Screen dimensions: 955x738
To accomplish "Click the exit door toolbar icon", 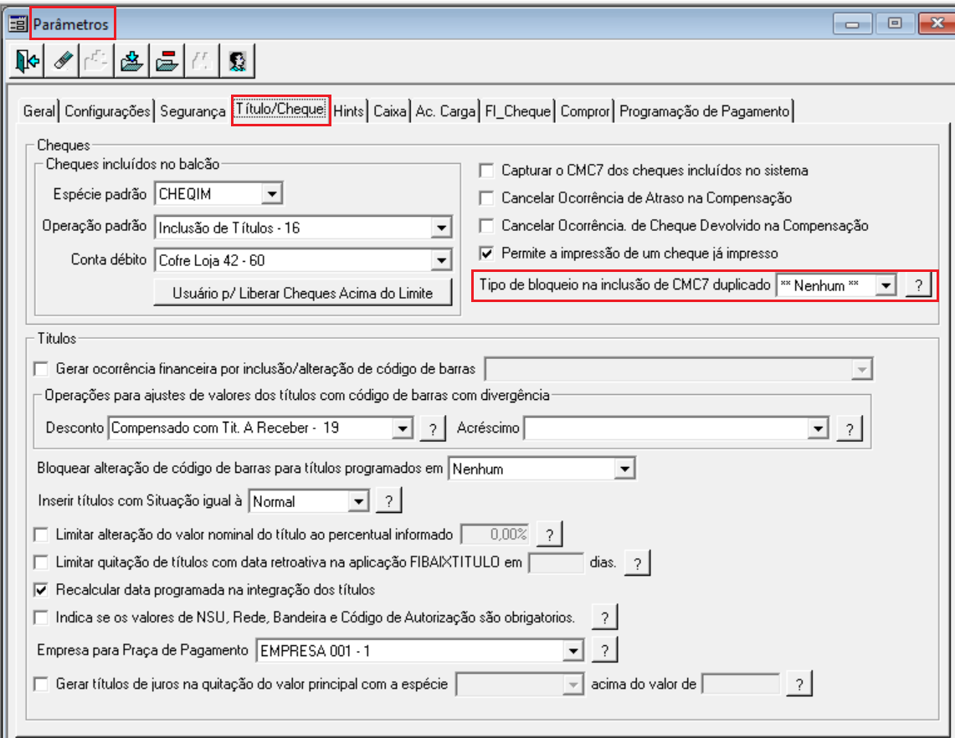I will point(27,61).
